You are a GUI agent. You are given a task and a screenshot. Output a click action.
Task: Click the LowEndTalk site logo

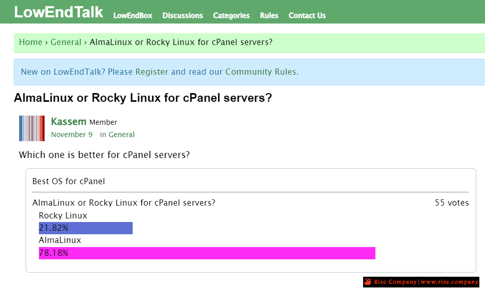(x=58, y=12)
